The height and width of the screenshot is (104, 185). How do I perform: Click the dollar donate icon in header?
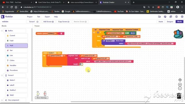(x=176, y=17)
